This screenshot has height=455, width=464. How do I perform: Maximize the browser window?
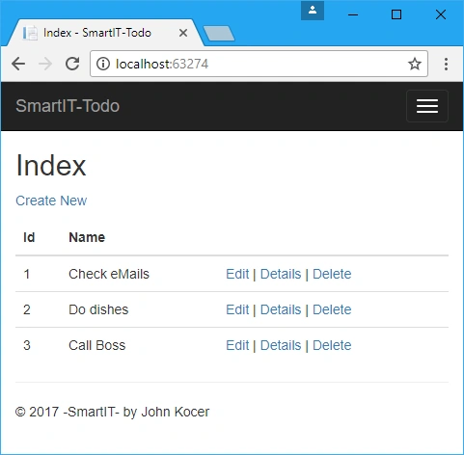[x=396, y=14]
